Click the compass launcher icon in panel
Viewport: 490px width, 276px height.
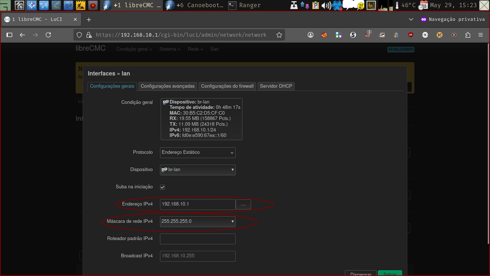click(x=32, y=5)
